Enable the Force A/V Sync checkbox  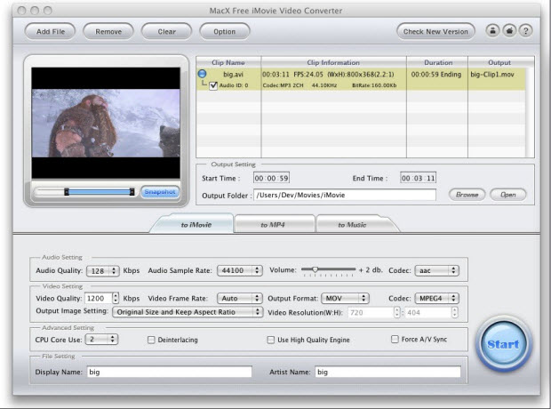(395, 339)
